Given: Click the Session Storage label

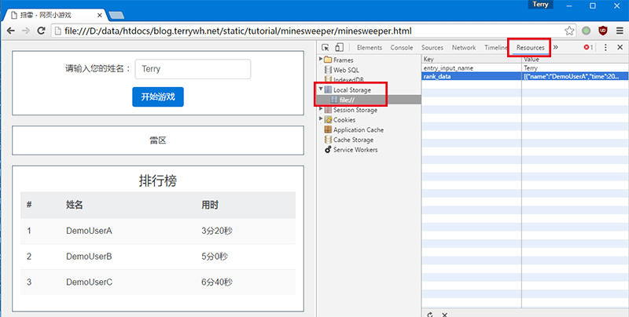Looking at the screenshot, I should tap(355, 110).
